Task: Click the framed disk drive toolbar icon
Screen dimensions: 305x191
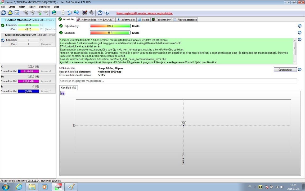Action: coord(17,13)
